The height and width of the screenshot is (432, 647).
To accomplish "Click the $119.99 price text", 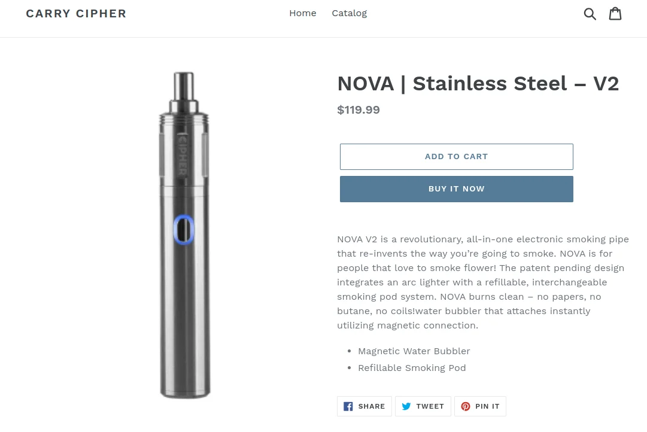I will point(358,109).
